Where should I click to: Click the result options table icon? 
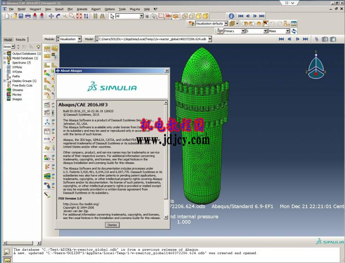[x=294, y=23]
